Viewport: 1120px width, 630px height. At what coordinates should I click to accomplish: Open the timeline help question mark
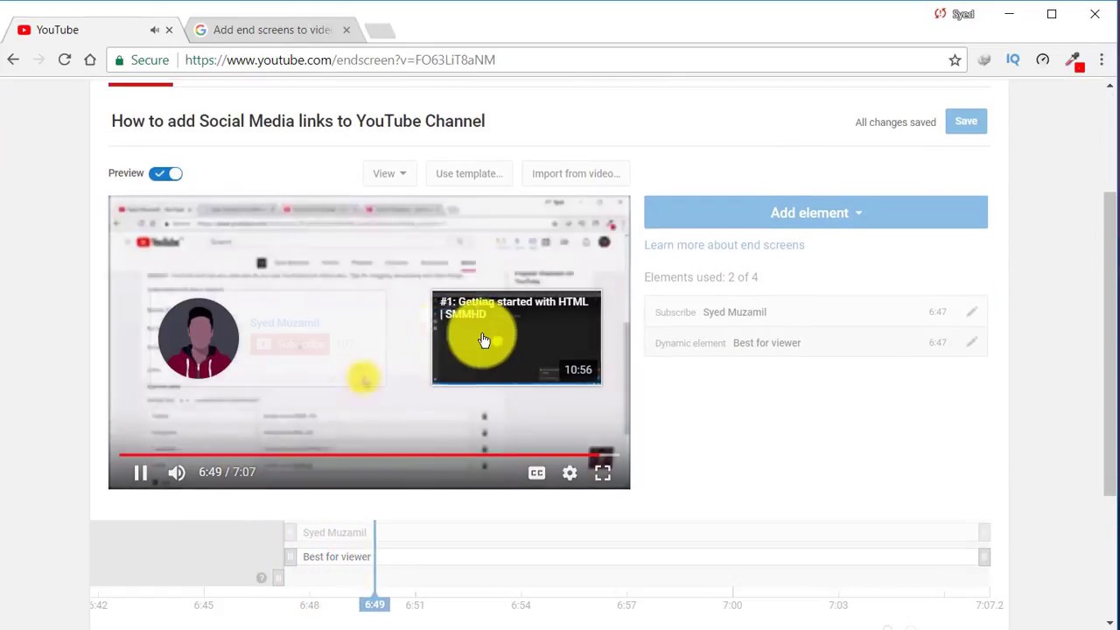(261, 577)
